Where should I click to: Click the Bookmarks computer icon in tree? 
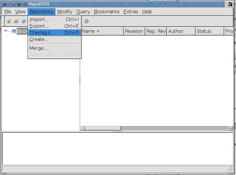click(x=14, y=31)
